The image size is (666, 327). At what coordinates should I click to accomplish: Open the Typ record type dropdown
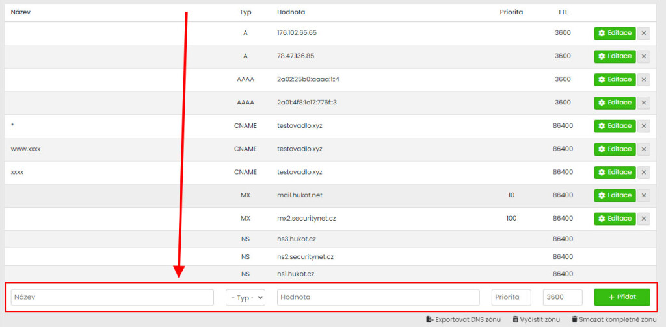[245, 297]
